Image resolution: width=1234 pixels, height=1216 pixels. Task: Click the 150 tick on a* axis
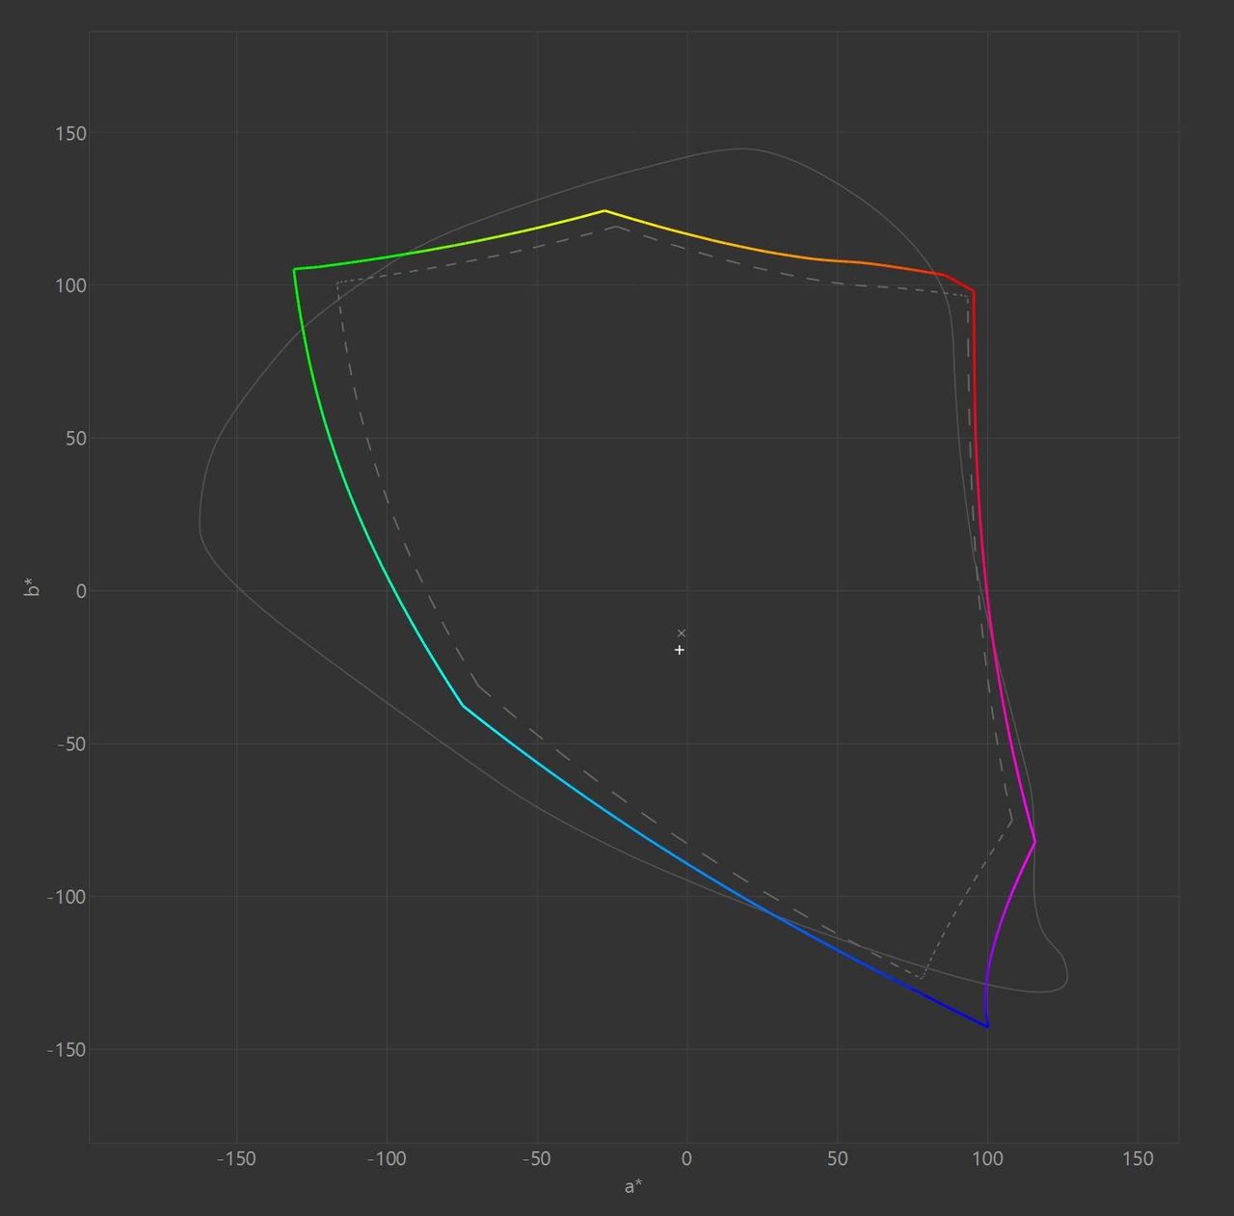(x=1138, y=1159)
